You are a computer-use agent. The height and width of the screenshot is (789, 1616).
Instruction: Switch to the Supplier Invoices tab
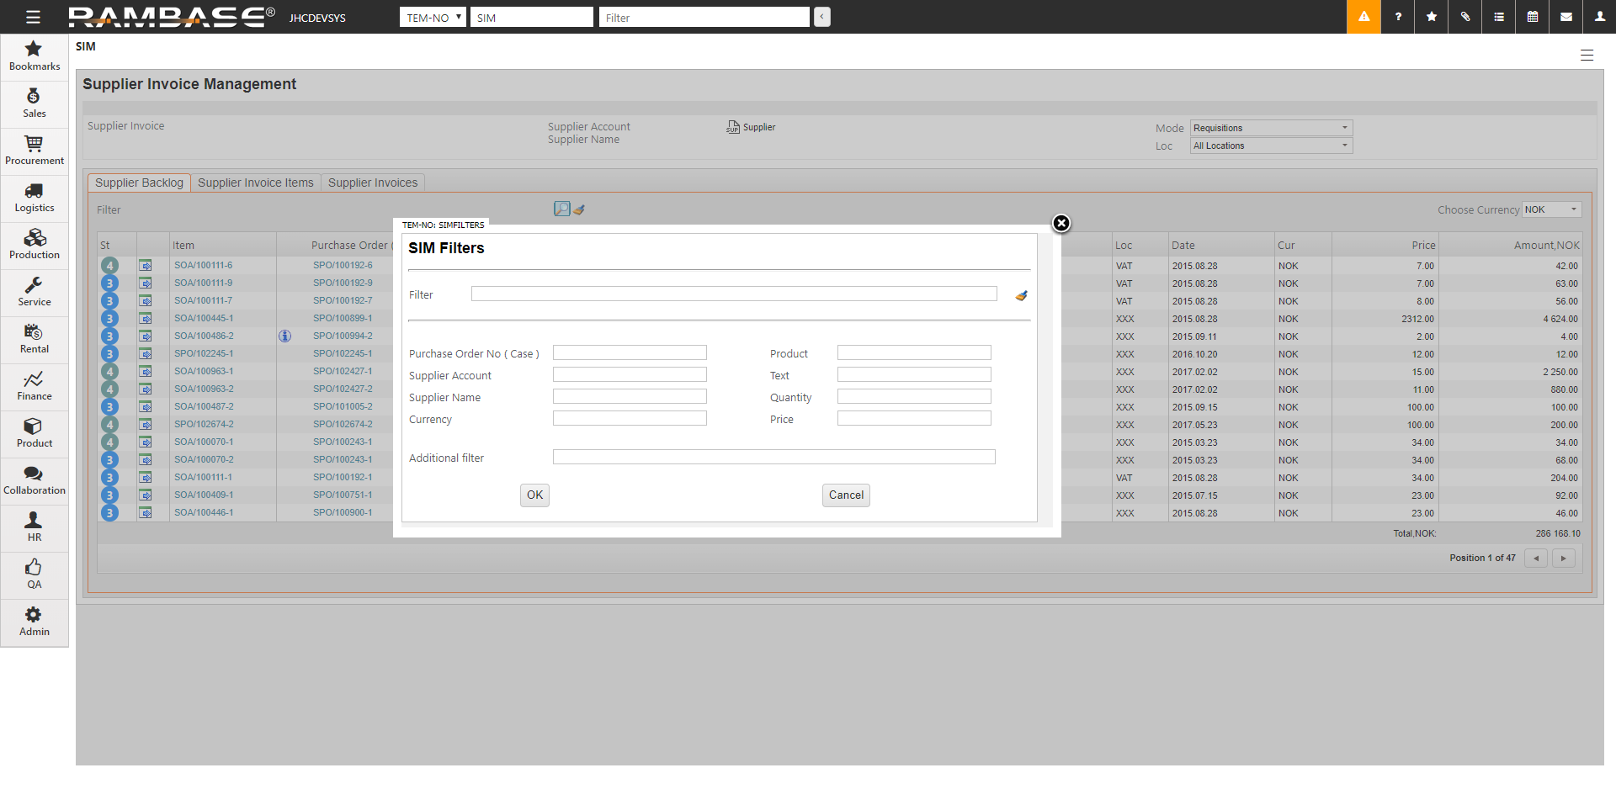pos(373,183)
